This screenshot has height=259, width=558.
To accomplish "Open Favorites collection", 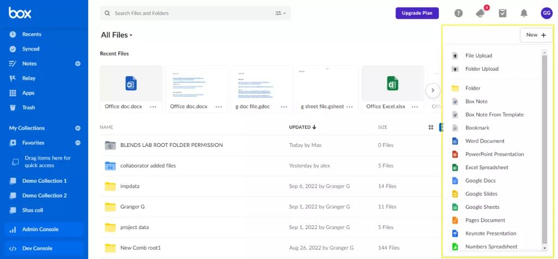I will (x=33, y=143).
